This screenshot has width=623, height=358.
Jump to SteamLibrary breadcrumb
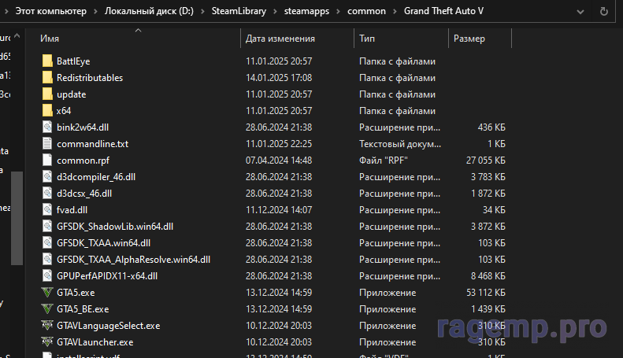239,11
